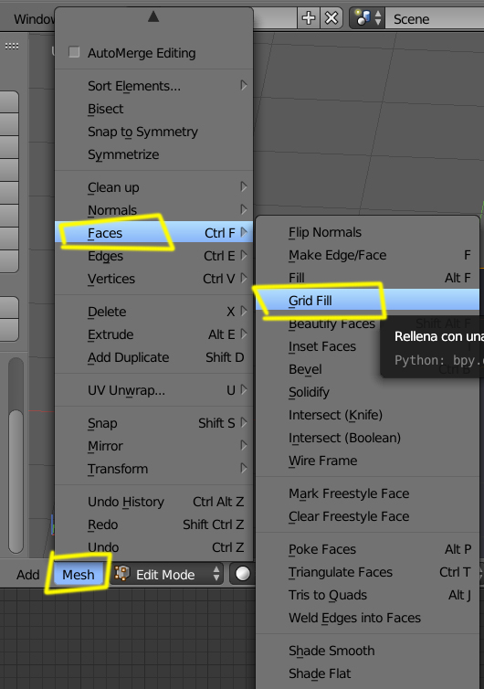Expand the Normals submenu
Viewport: 484px width, 689px height.
coord(153,210)
